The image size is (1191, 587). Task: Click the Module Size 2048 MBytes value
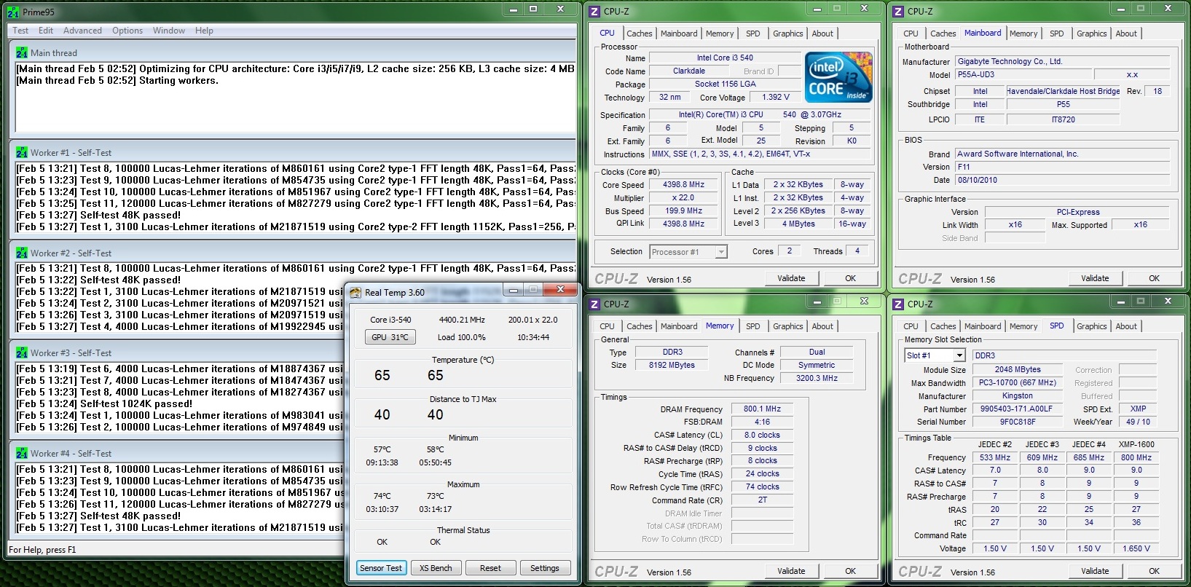point(1018,370)
